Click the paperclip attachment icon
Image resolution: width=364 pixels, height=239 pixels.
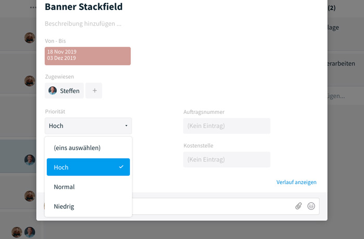(x=298, y=206)
